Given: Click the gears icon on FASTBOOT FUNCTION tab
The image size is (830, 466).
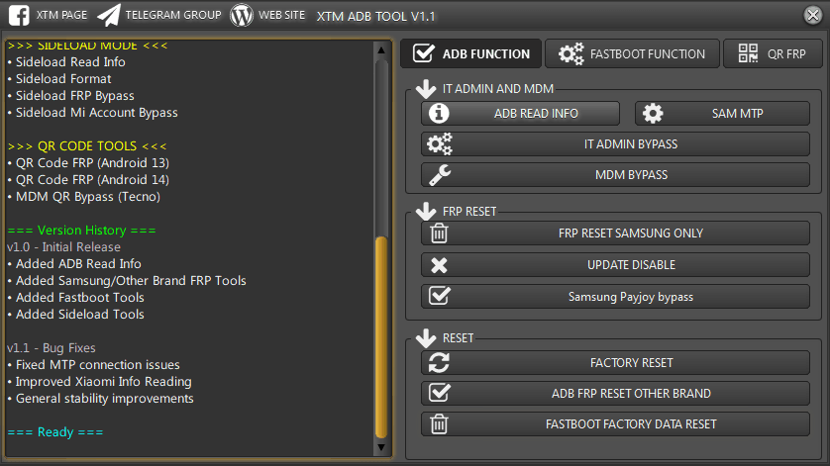Looking at the screenshot, I should (x=571, y=53).
